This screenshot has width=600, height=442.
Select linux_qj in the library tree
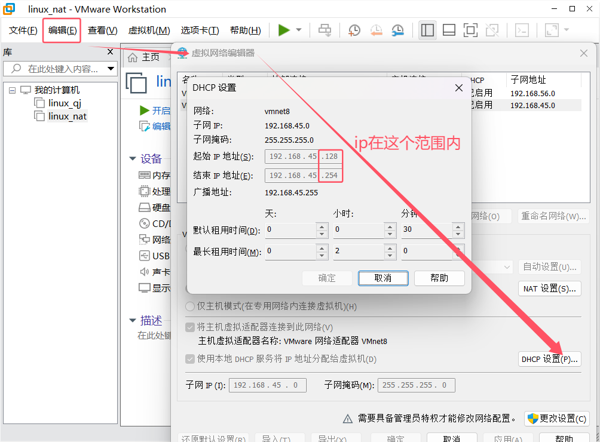pos(65,103)
